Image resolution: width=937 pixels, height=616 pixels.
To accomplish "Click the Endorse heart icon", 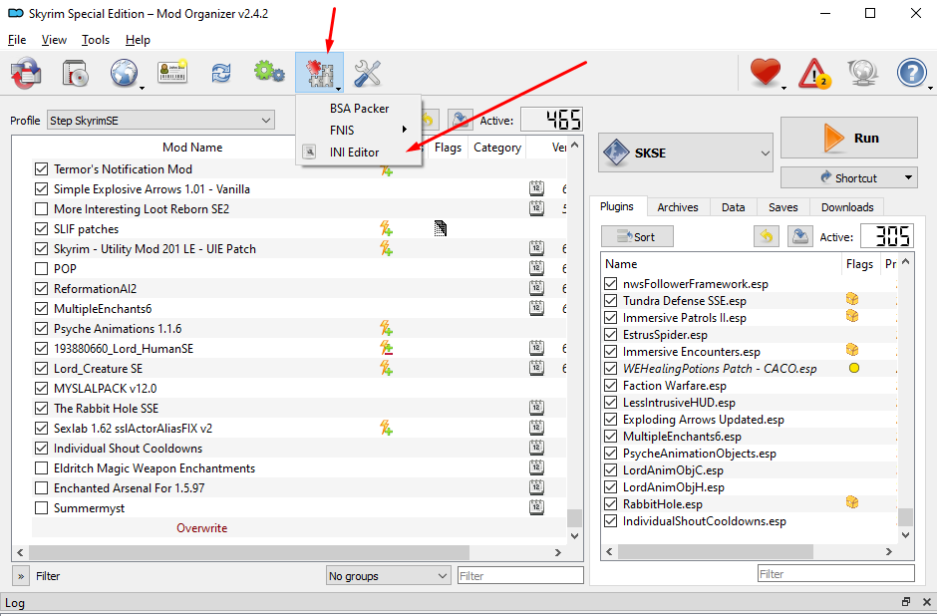I will coord(765,73).
